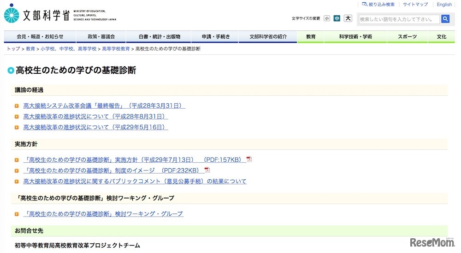Open the 申請・手続き menu
The image size is (461, 253).
coord(215,37)
